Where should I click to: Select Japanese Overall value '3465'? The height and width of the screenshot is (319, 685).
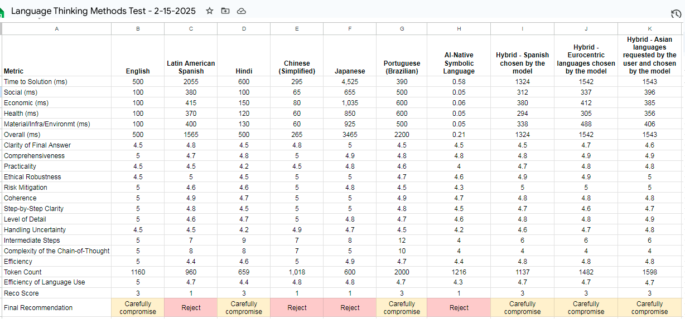[350, 135]
